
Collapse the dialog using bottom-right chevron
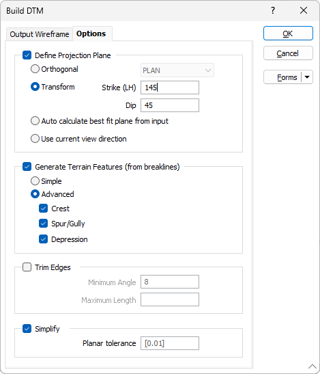click(312, 366)
